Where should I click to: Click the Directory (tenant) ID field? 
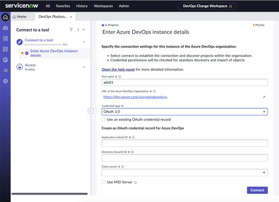pyautogui.click(x=185, y=158)
